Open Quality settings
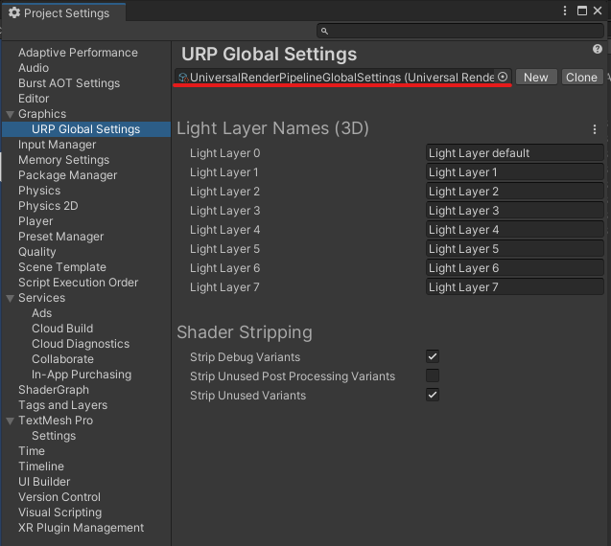Viewport: 611px width, 546px height. click(x=37, y=252)
